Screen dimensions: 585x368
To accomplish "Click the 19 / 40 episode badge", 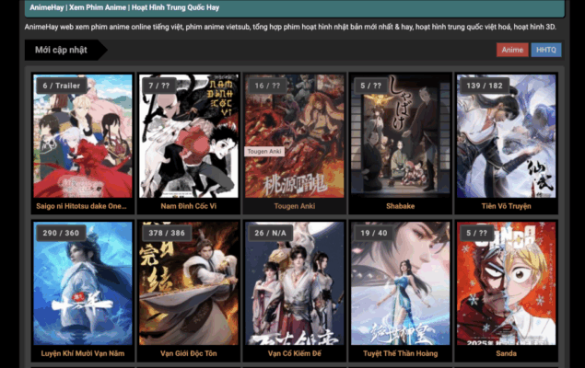I will click(x=374, y=233).
